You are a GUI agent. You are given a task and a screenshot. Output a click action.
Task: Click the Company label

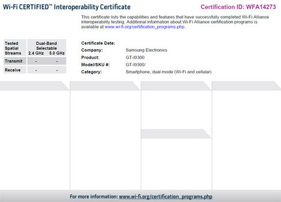(x=92, y=50)
